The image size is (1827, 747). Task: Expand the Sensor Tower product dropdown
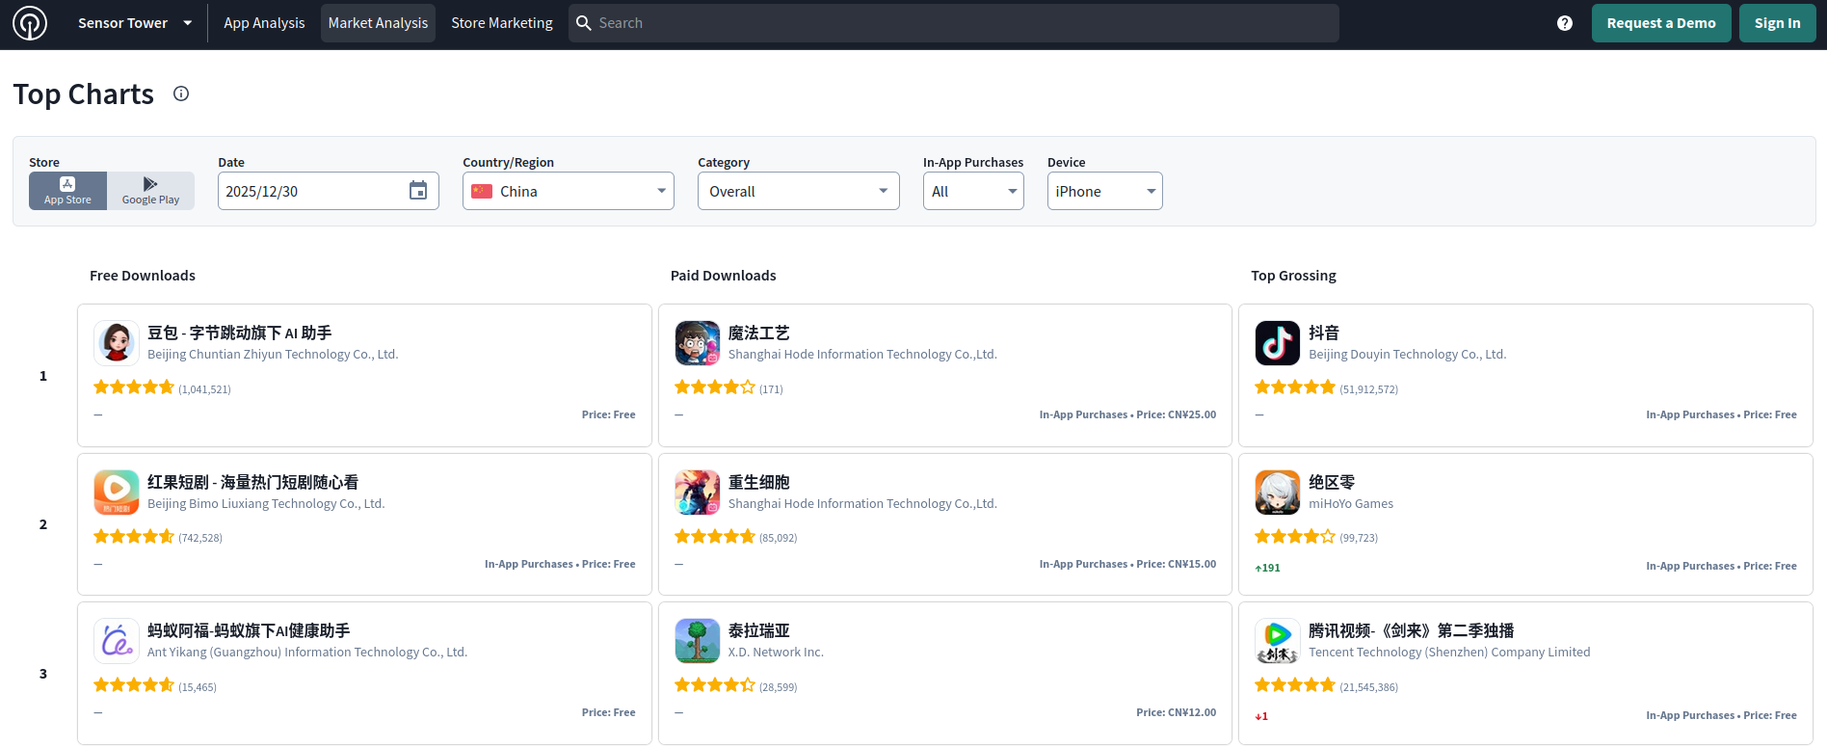[x=134, y=23]
